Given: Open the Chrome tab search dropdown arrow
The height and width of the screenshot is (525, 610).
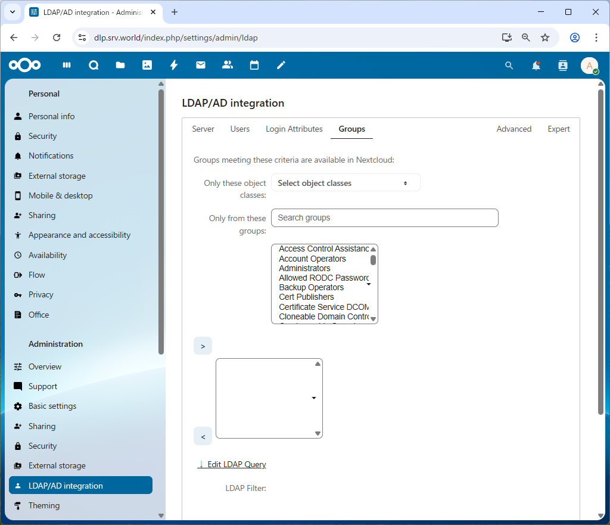Looking at the screenshot, I should tap(13, 12).
